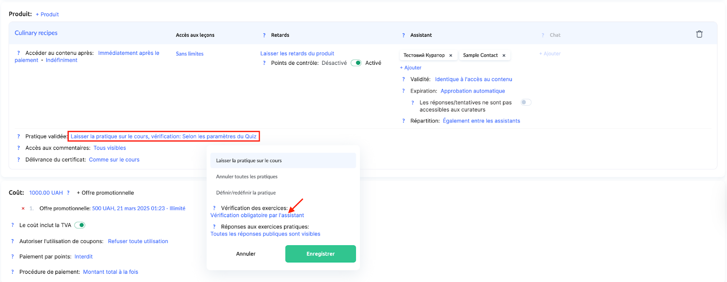Viewport: 727px width, 282px height.
Task: Open Vérification obligatoire par l'assistant dropdown
Action: point(257,215)
